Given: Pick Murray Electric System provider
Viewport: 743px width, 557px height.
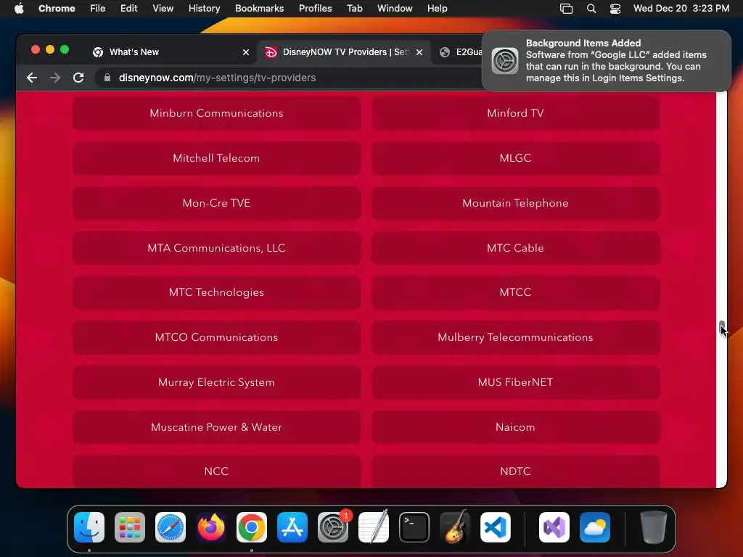Looking at the screenshot, I should [216, 382].
